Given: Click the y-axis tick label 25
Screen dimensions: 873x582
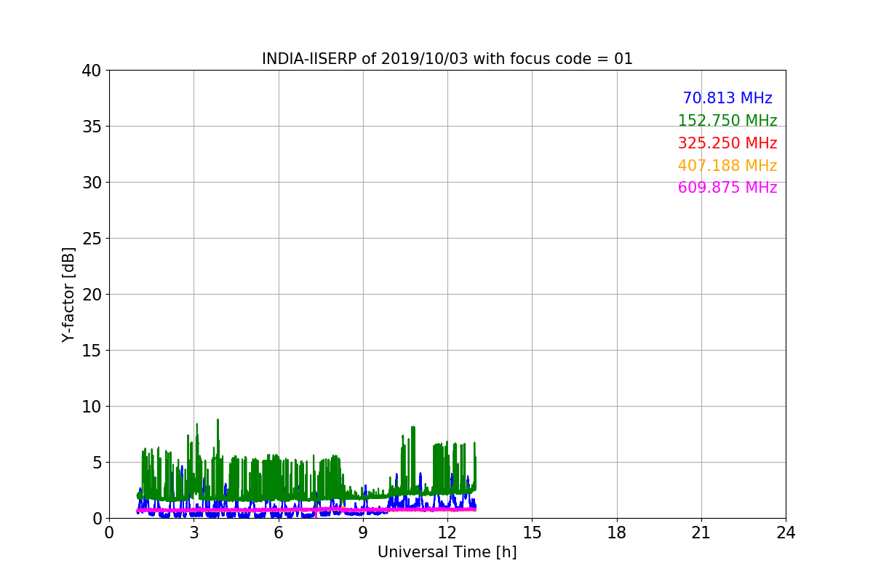Looking at the screenshot, I should click(x=91, y=239).
